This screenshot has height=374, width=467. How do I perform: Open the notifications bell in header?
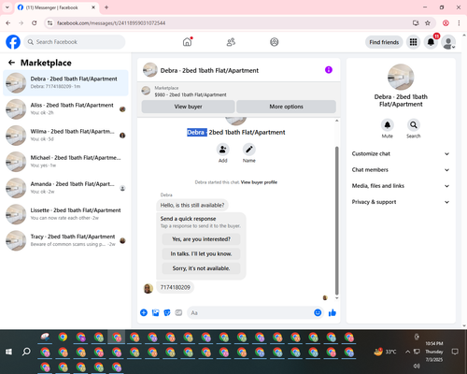pos(431,42)
